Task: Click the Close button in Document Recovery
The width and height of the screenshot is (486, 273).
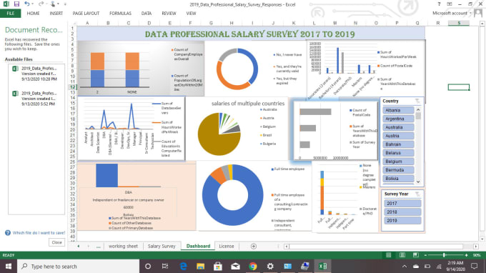Action: (x=56, y=242)
